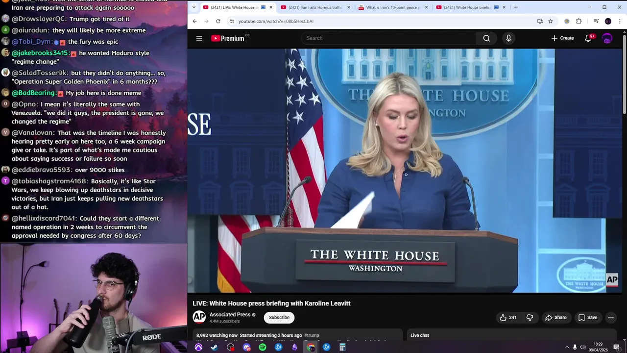Dislike the press briefing video
Viewport: 627px width, 353px height.
pyautogui.click(x=530, y=317)
